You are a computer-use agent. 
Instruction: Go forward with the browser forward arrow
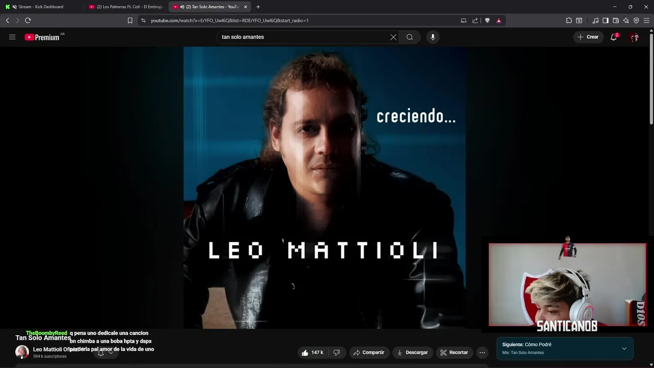click(x=17, y=20)
